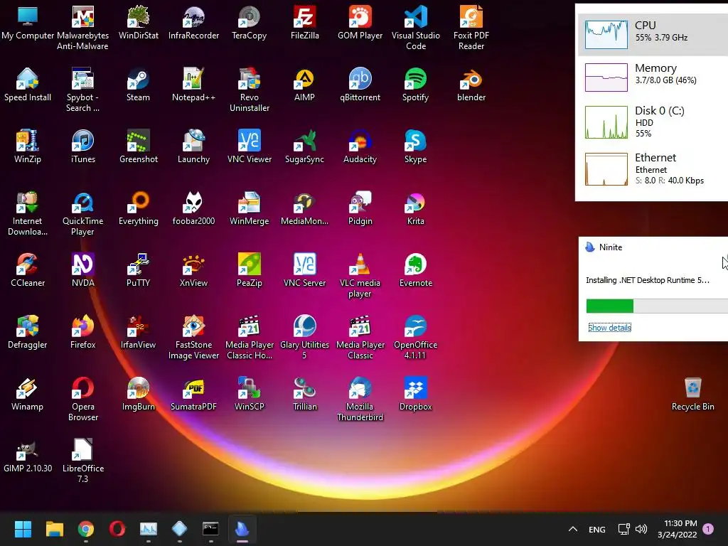The image size is (728, 546).
Task: Select the Evernote desktop icon
Action: click(415, 270)
